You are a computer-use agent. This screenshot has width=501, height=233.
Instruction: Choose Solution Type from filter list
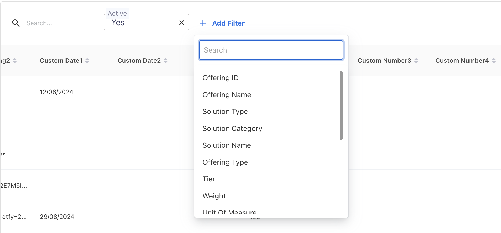tap(225, 111)
